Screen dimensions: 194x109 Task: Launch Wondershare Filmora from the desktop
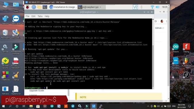pyautogui.click(x=16, y=49)
